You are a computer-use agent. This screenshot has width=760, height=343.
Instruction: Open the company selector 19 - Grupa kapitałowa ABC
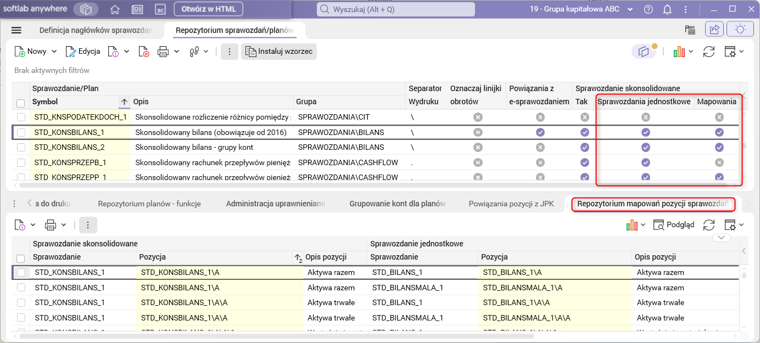pyautogui.click(x=581, y=9)
